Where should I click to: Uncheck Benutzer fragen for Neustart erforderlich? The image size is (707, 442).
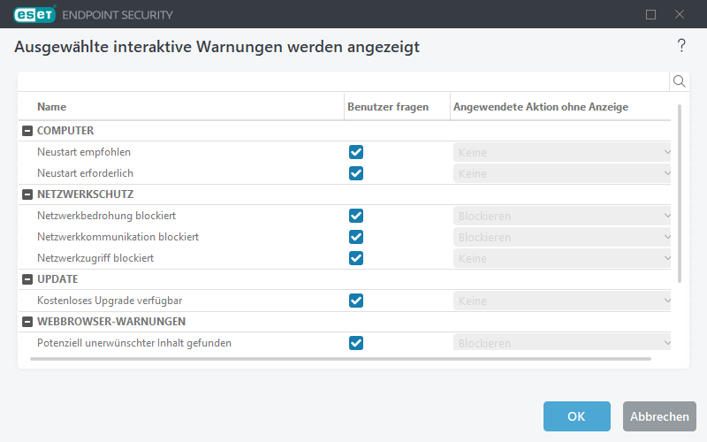pos(356,173)
